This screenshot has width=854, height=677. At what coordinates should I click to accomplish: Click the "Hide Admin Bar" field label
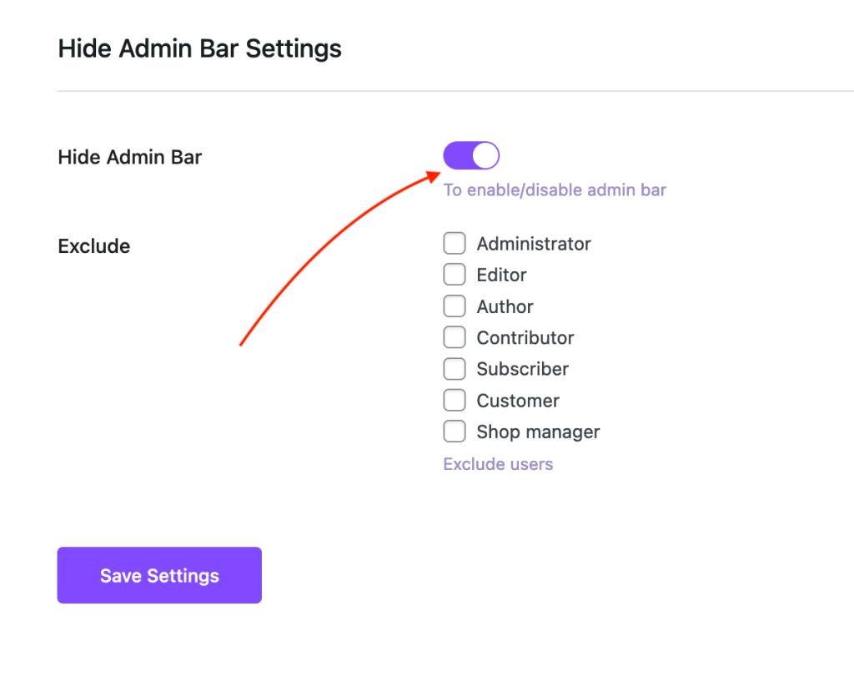(130, 157)
